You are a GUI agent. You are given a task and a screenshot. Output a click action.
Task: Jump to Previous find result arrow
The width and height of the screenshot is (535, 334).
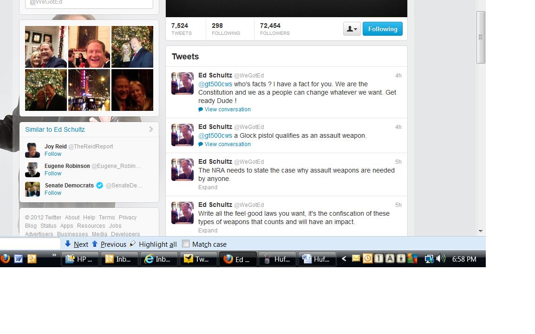(x=95, y=244)
